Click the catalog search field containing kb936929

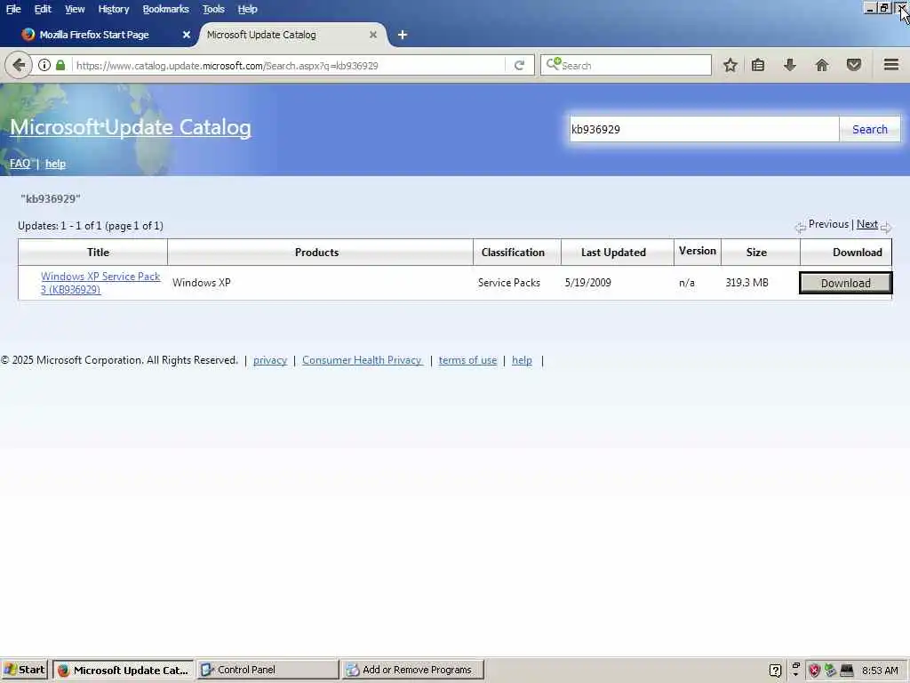click(704, 129)
